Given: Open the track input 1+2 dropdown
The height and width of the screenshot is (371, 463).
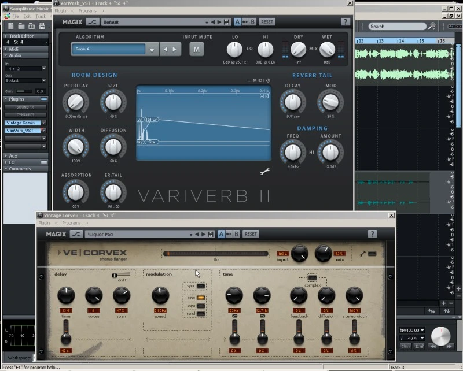Looking at the screenshot, I should 44,68.
